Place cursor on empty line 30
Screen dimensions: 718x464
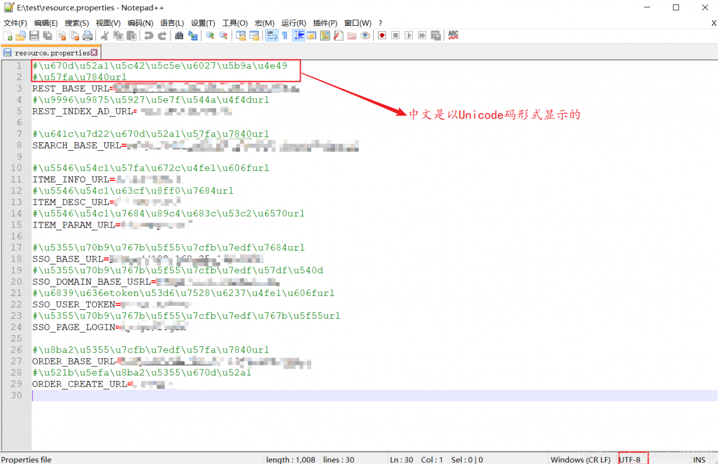point(374,395)
